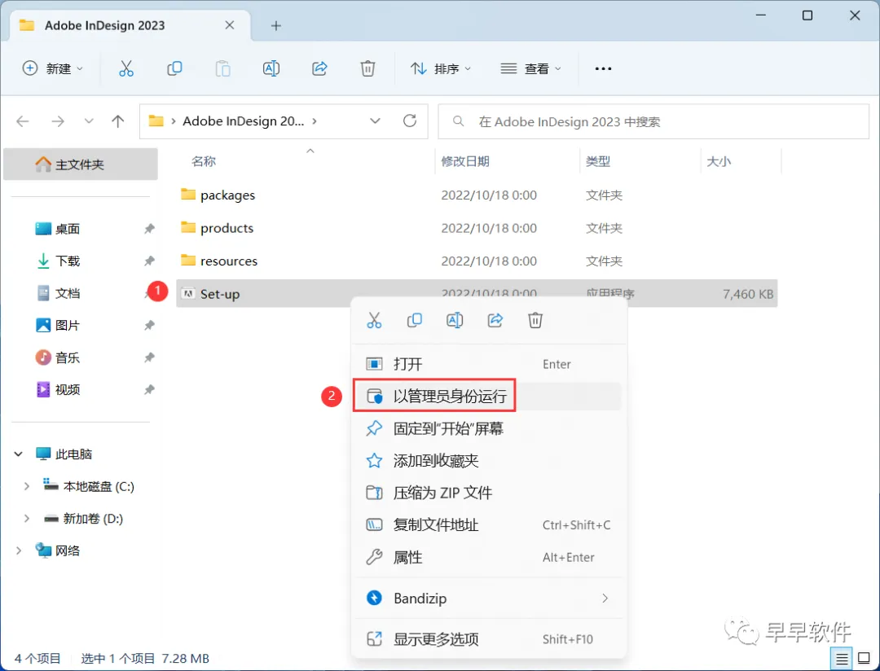Click Copy icon in the context menu
The height and width of the screenshot is (671, 880).
[414, 320]
